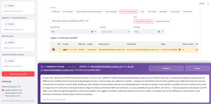Open PNom6035643643 email link in explanation body
The height and width of the screenshot is (104, 211).
click(134, 78)
